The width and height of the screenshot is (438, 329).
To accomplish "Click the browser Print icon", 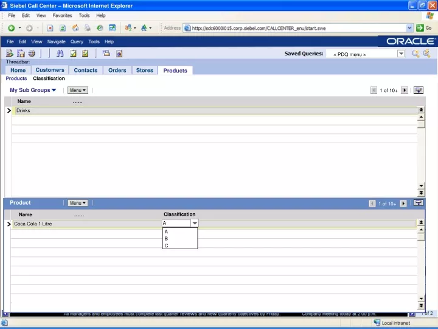I will (88, 28).
